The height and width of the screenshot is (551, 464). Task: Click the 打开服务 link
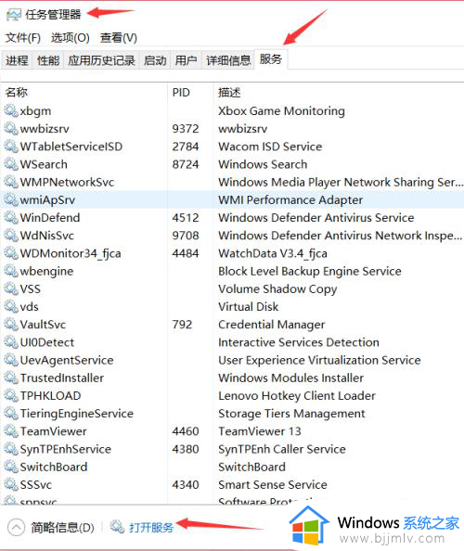(151, 528)
